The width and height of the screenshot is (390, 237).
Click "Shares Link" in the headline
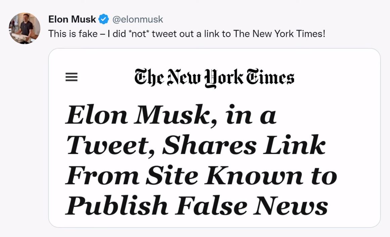tap(244, 145)
